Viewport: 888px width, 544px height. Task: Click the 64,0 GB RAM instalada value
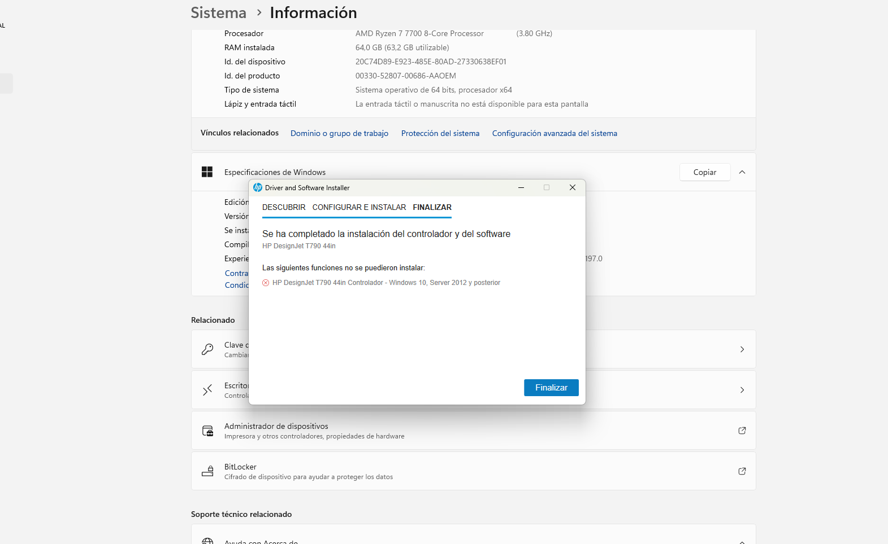click(x=402, y=48)
